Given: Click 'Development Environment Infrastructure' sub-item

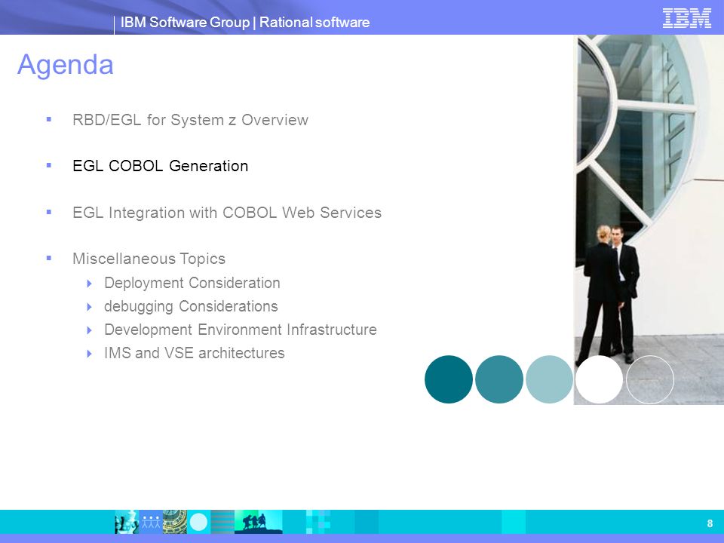Looking at the screenshot, I should pyautogui.click(x=240, y=330).
